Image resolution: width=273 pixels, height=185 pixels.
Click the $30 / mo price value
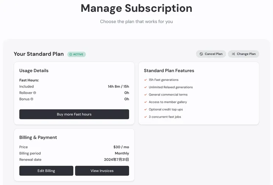coord(121,147)
